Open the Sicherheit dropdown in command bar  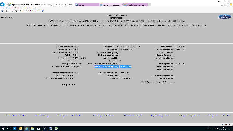pyautogui.click(x=30, y=11)
